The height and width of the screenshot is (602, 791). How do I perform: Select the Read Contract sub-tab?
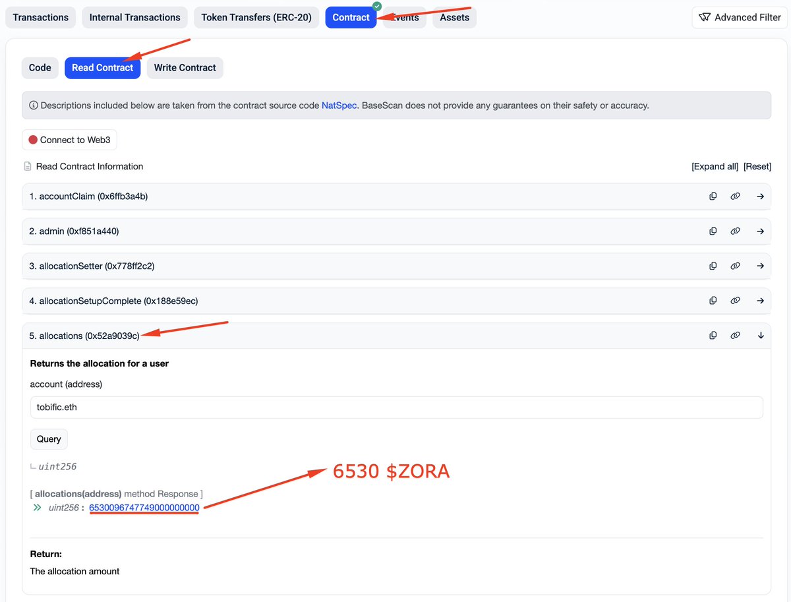pos(102,68)
